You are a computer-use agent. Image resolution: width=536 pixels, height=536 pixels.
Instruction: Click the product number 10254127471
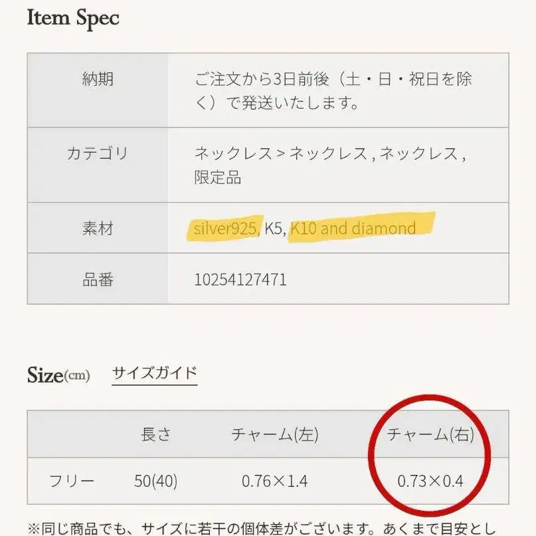[x=240, y=279]
